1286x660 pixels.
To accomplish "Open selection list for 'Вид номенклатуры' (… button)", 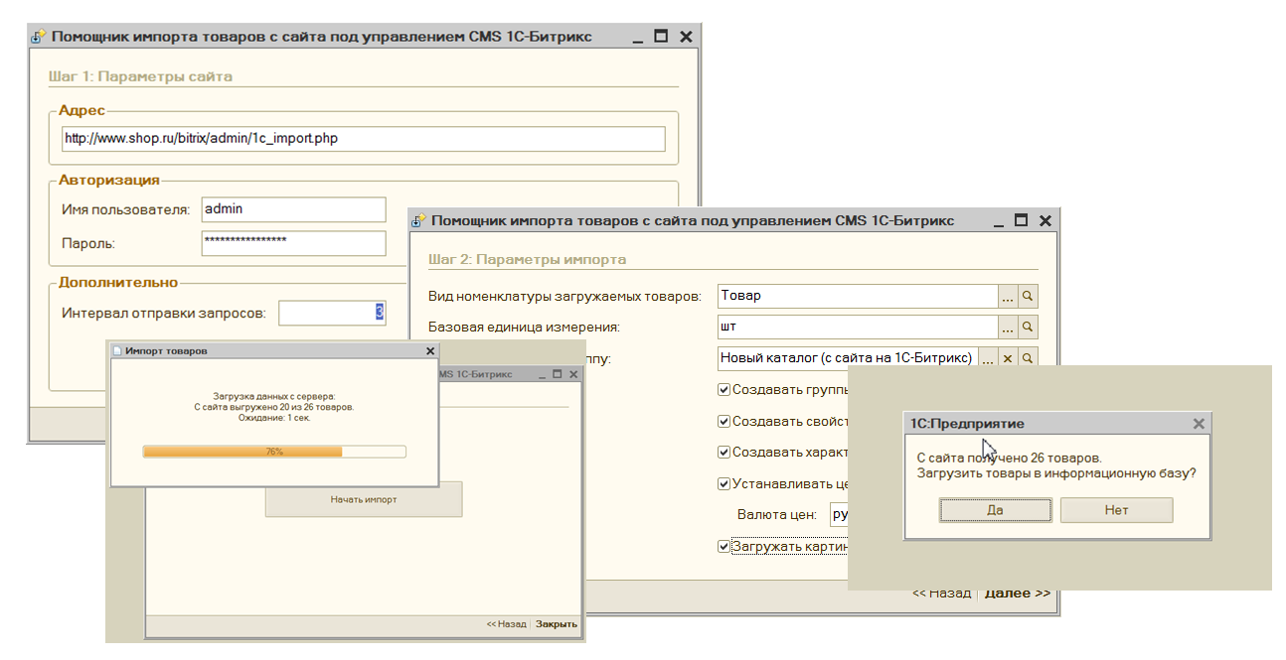I will 1008,296.
